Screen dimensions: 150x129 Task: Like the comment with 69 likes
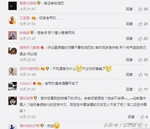click(140, 9)
